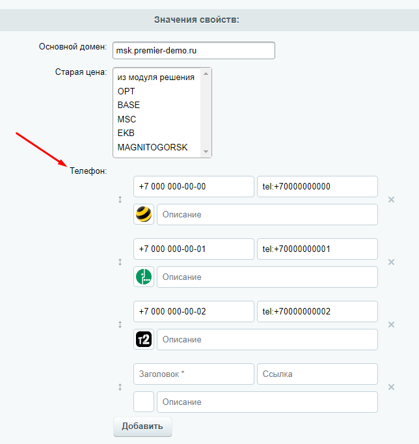Delete the empty phone row with Заголовок
This screenshot has height=444, width=419.
tap(391, 387)
